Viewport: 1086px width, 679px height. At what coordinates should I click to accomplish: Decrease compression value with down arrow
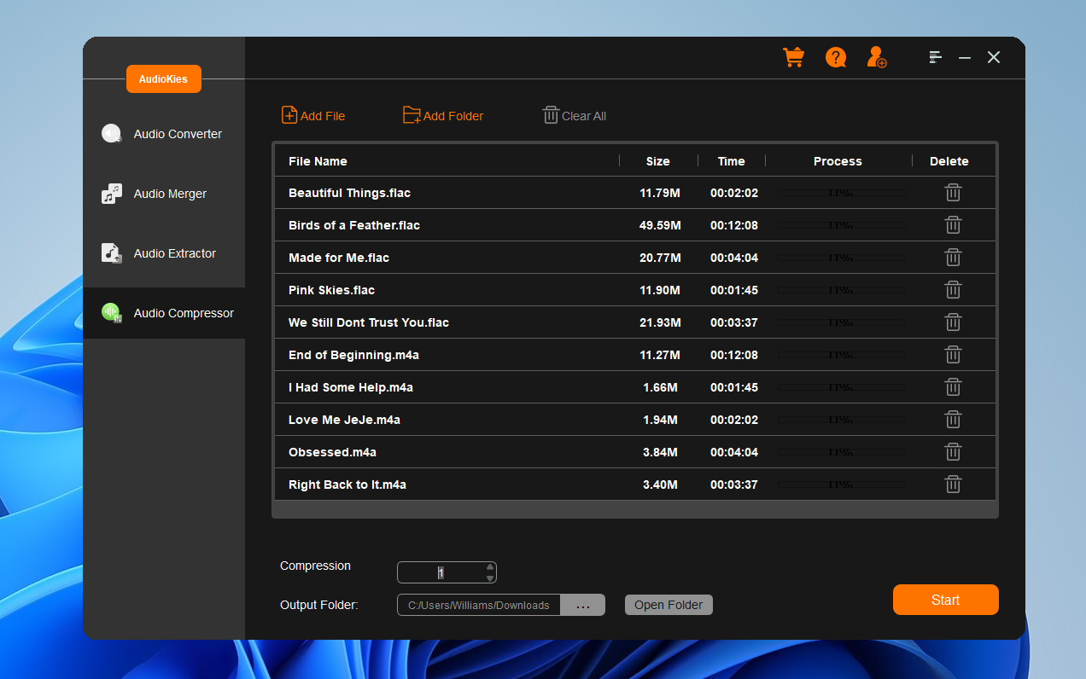tap(490, 578)
